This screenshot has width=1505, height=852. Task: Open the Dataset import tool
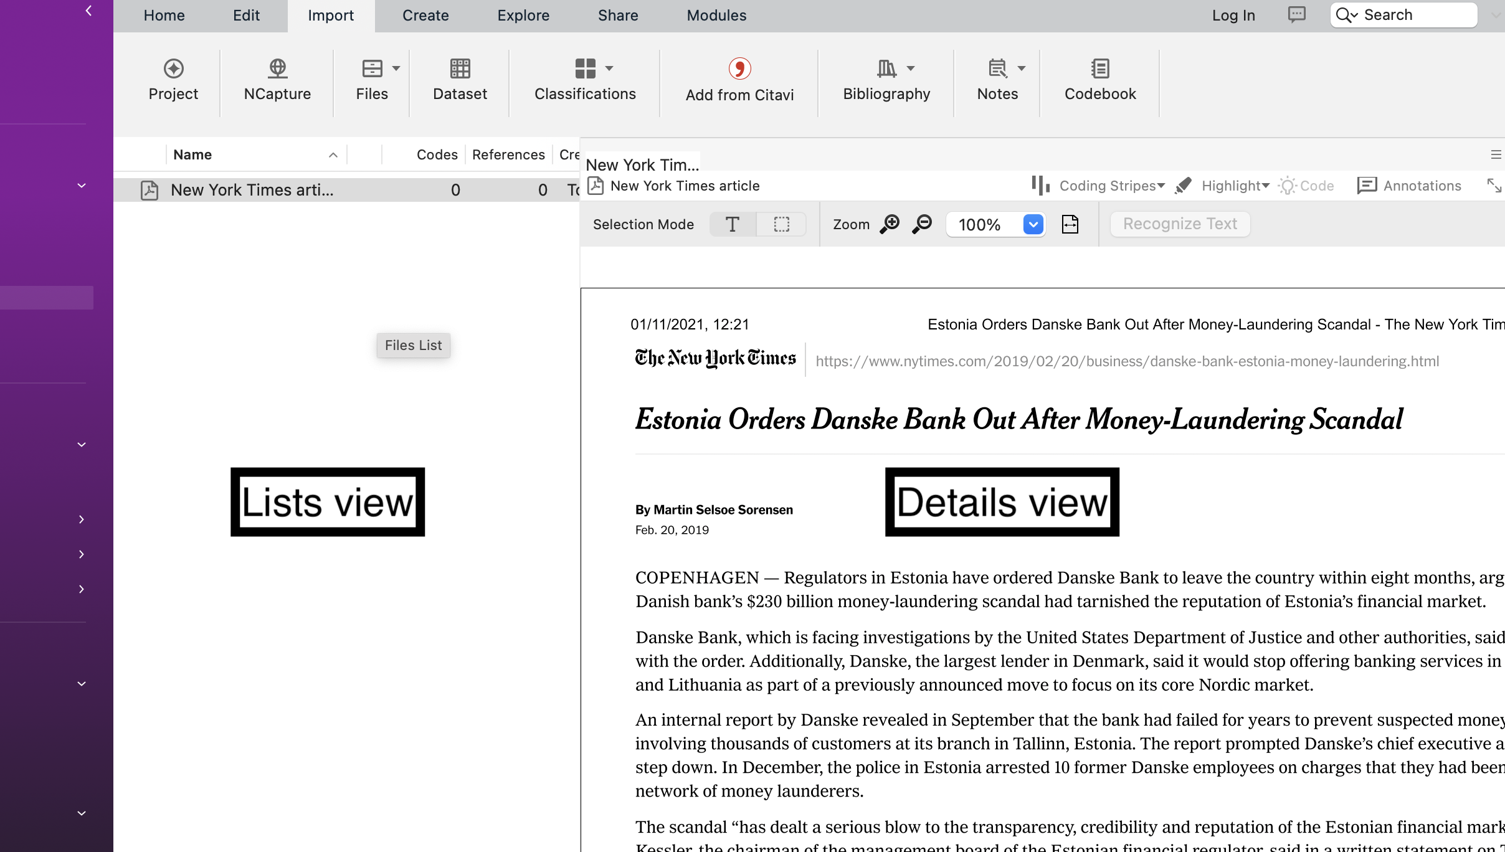coord(460,69)
